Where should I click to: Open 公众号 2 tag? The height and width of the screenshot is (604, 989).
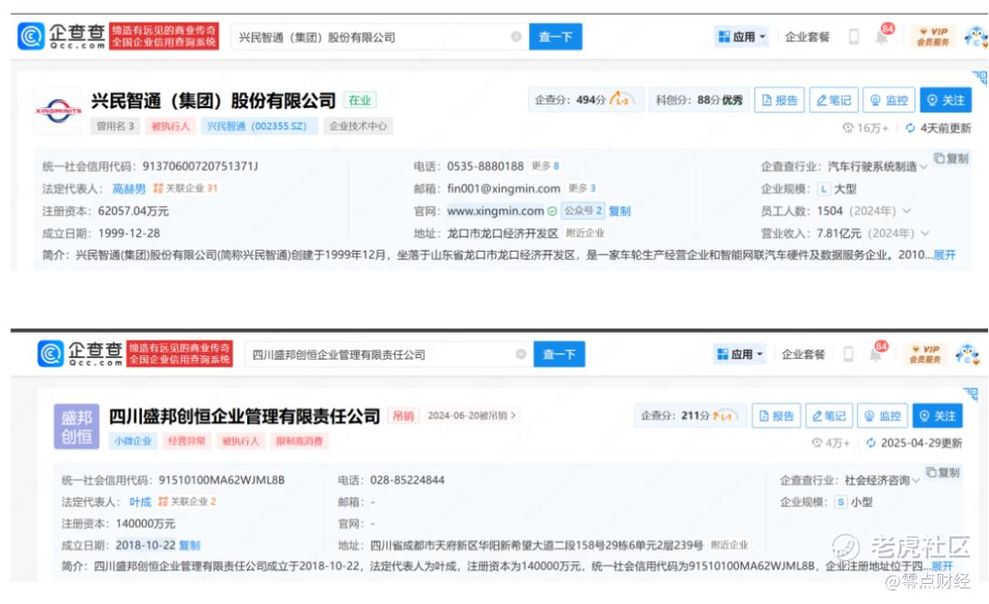click(x=582, y=210)
